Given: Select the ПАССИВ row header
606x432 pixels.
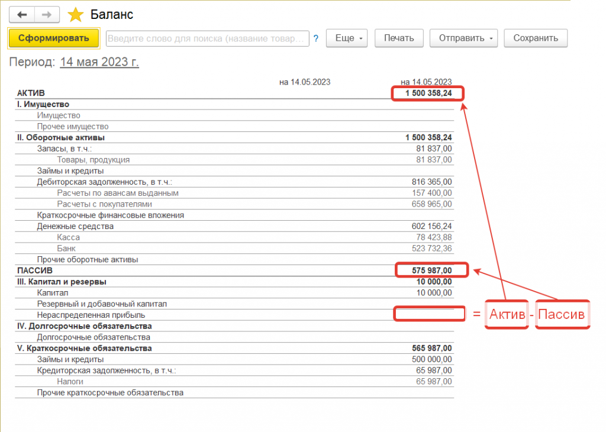Looking at the screenshot, I should click(x=35, y=270).
